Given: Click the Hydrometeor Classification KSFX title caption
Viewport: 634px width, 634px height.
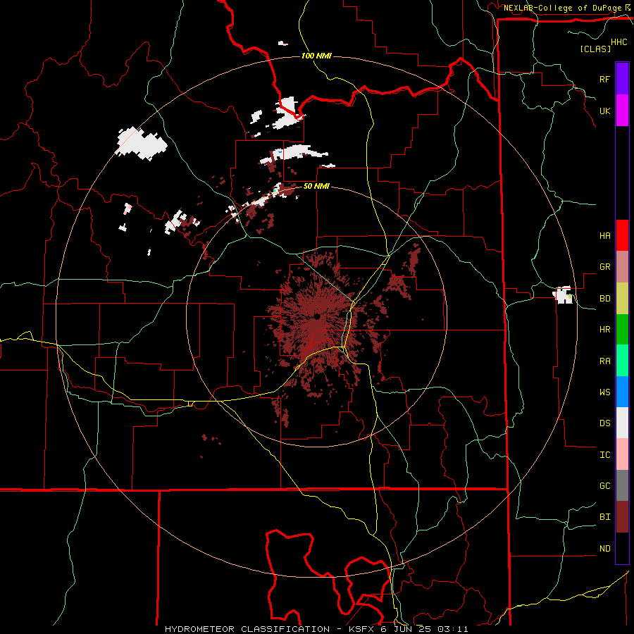Looking at the screenshot, I should point(316,629).
